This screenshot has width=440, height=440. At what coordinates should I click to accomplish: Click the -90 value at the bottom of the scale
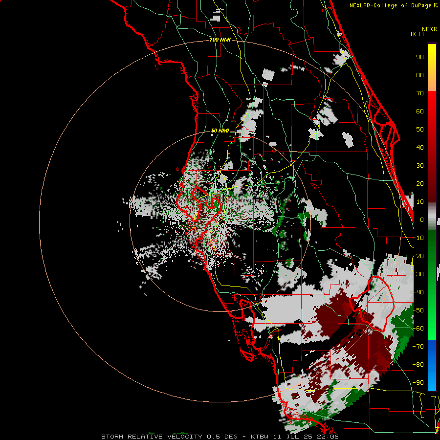(x=418, y=382)
